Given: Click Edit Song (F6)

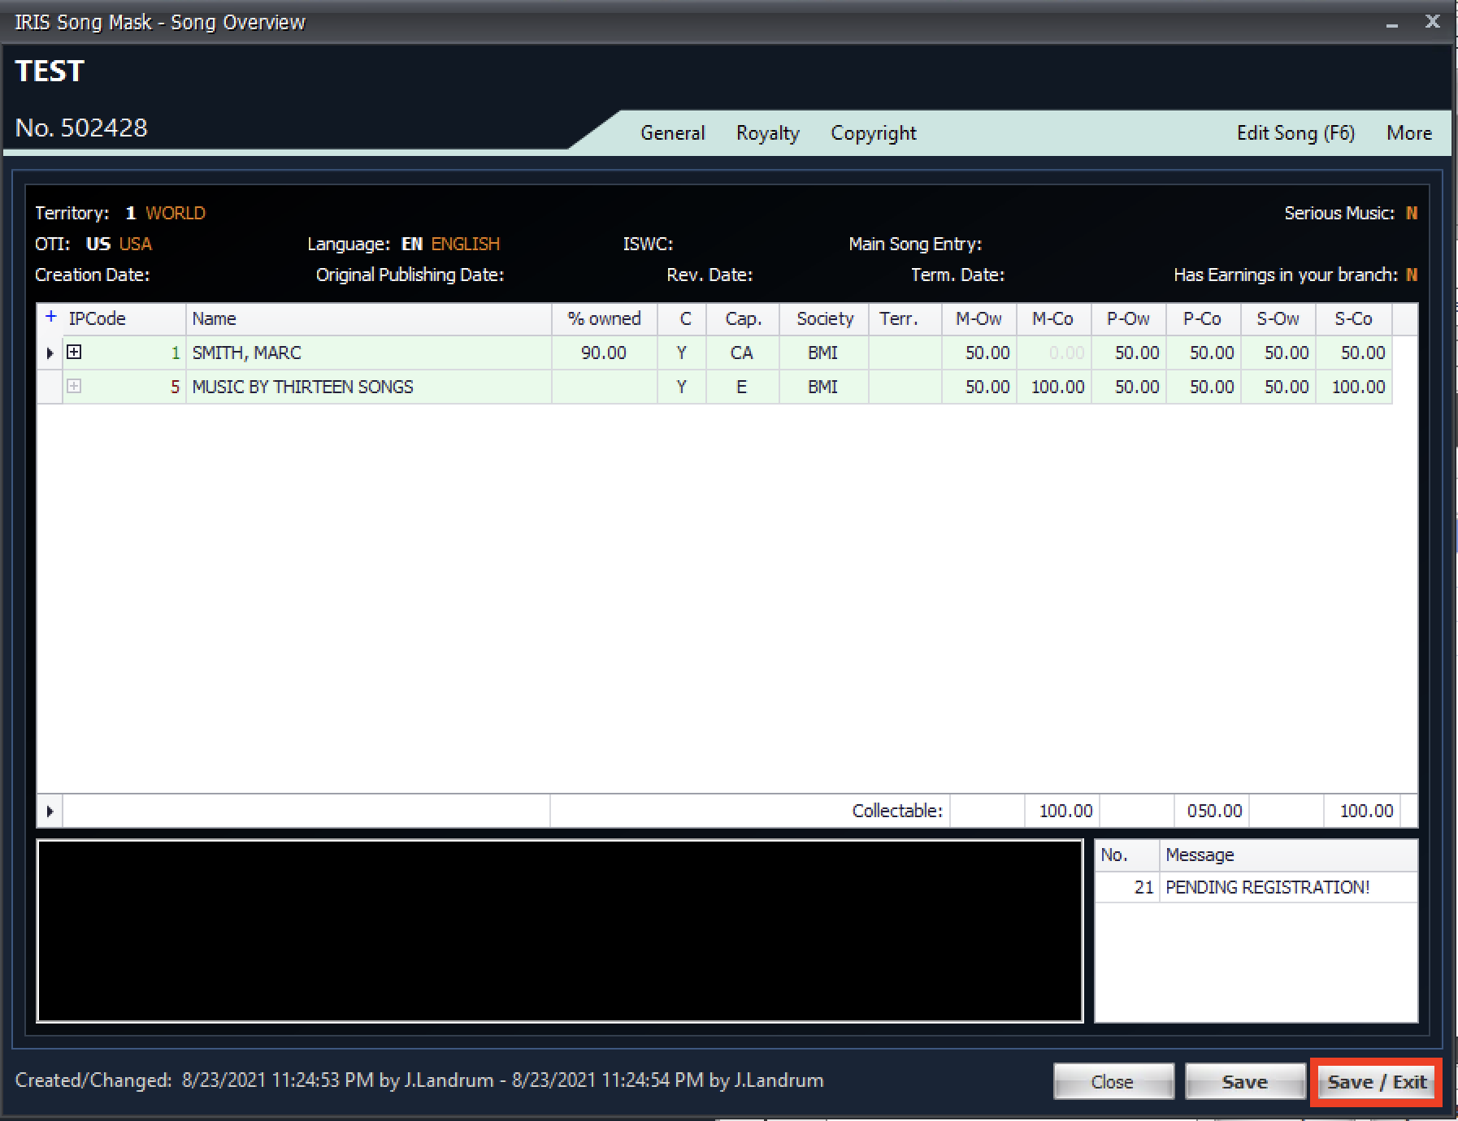Looking at the screenshot, I should point(1295,133).
